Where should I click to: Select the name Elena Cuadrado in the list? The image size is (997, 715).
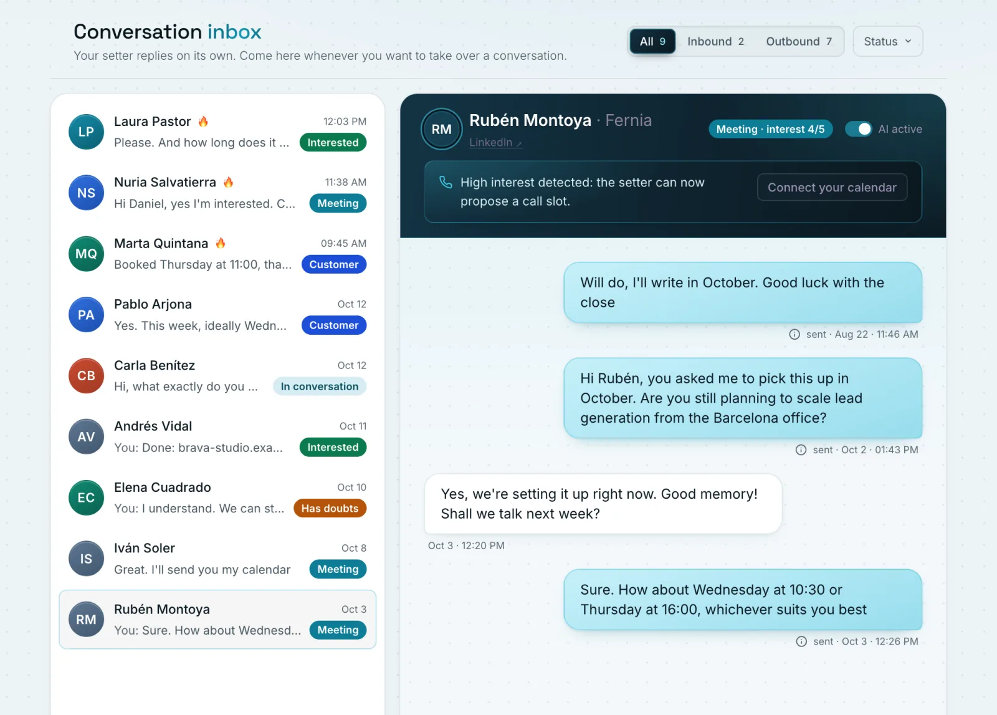(x=162, y=487)
